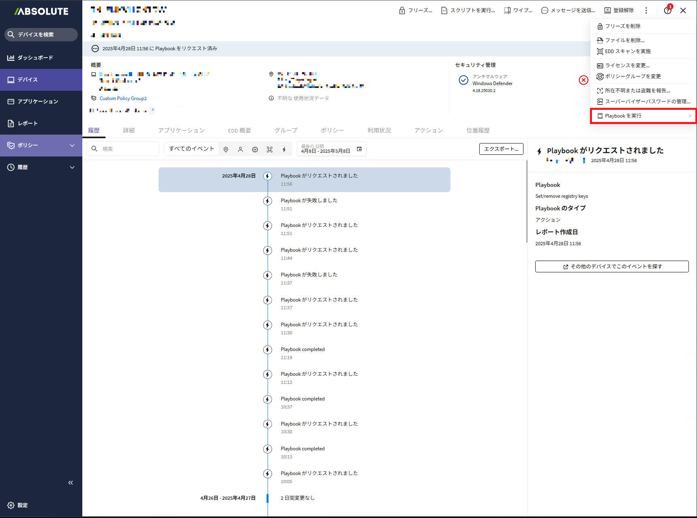This screenshot has height=518, width=697.
Task: Filter events by lightning action icon
Action: click(x=284, y=150)
